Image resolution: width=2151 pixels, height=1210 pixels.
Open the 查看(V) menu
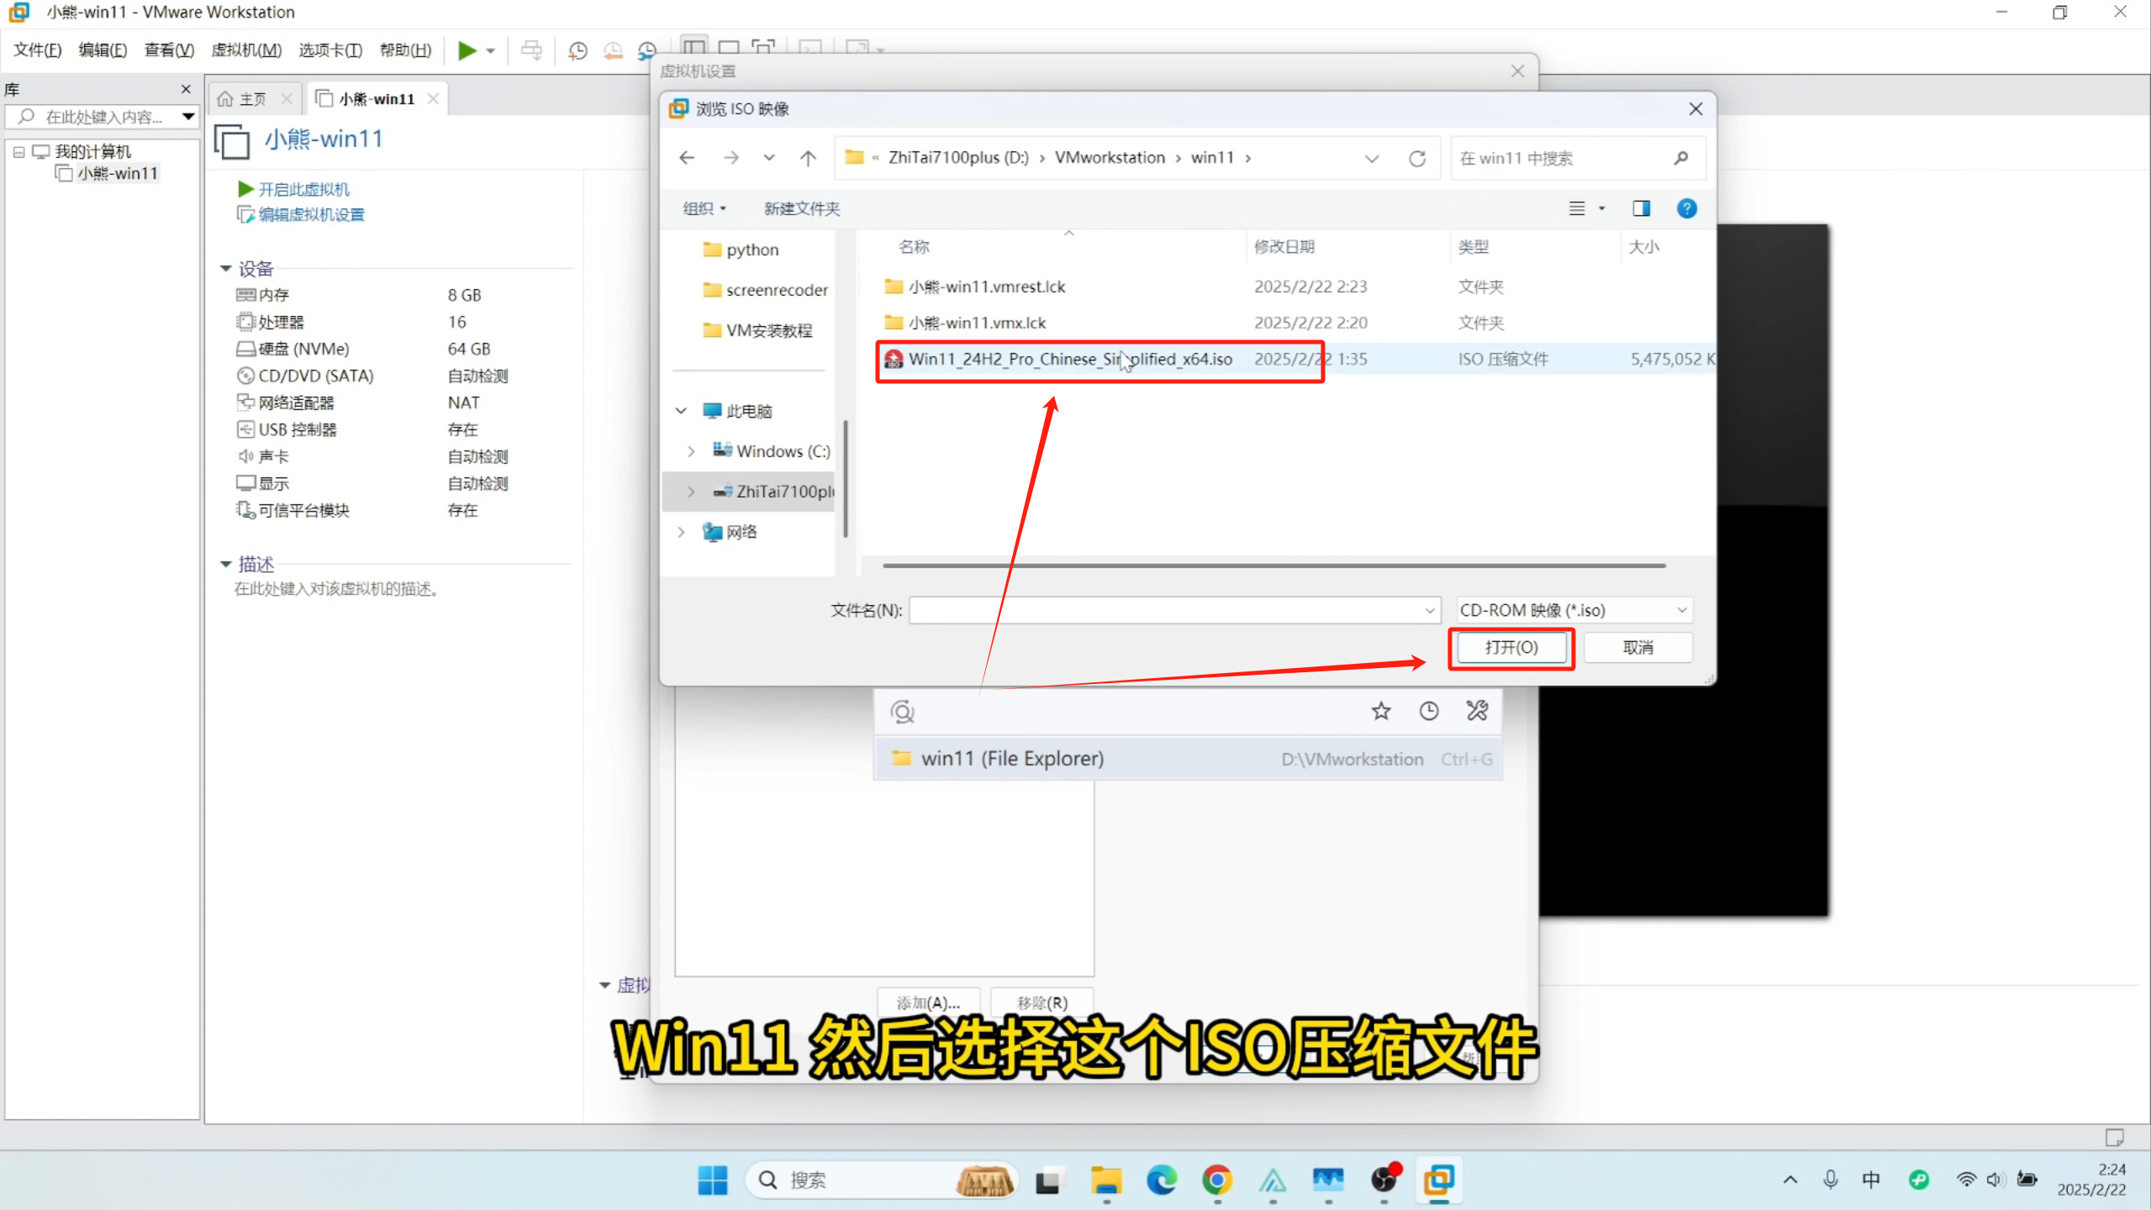tap(169, 50)
